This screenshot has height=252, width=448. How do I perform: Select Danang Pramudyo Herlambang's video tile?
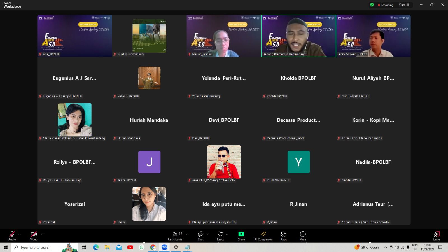click(x=298, y=36)
